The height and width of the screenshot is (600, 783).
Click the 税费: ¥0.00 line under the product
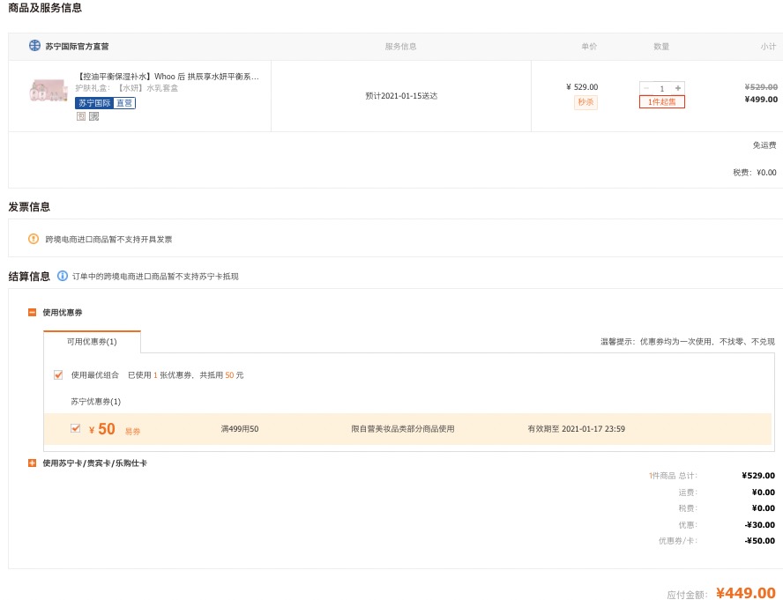click(x=755, y=172)
